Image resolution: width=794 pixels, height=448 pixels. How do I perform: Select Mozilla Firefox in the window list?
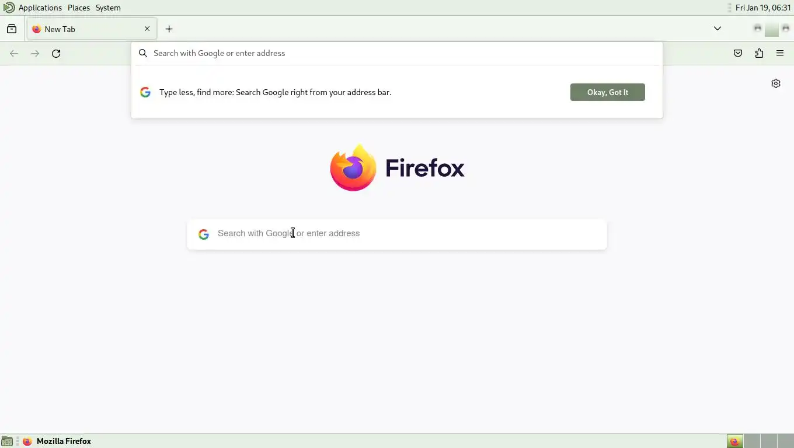[57, 442]
